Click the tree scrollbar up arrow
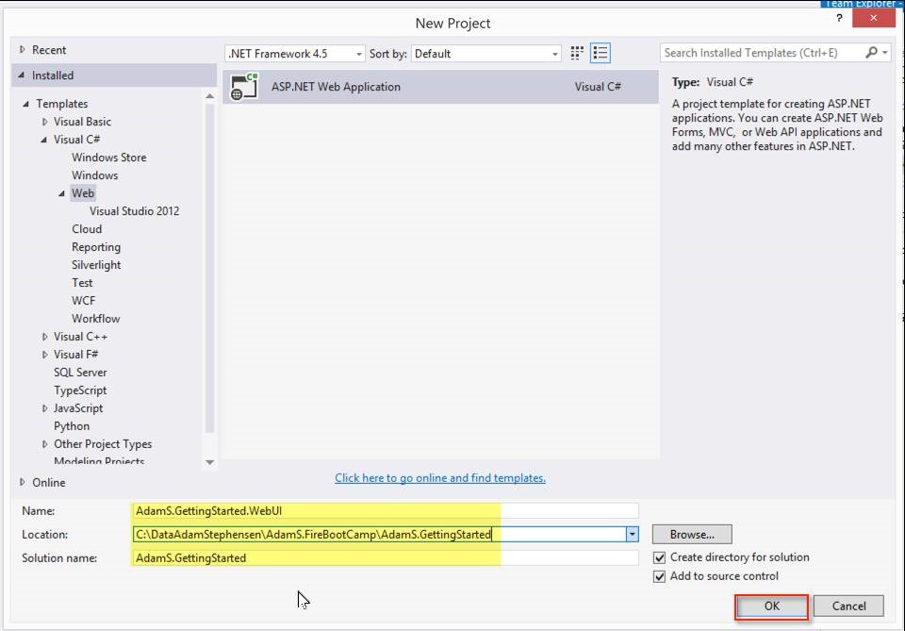This screenshot has width=905, height=631. coord(209,96)
